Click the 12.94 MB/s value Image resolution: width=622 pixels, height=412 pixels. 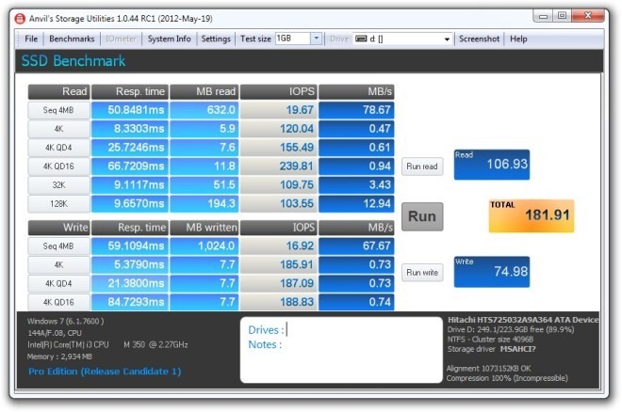click(x=356, y=204)
